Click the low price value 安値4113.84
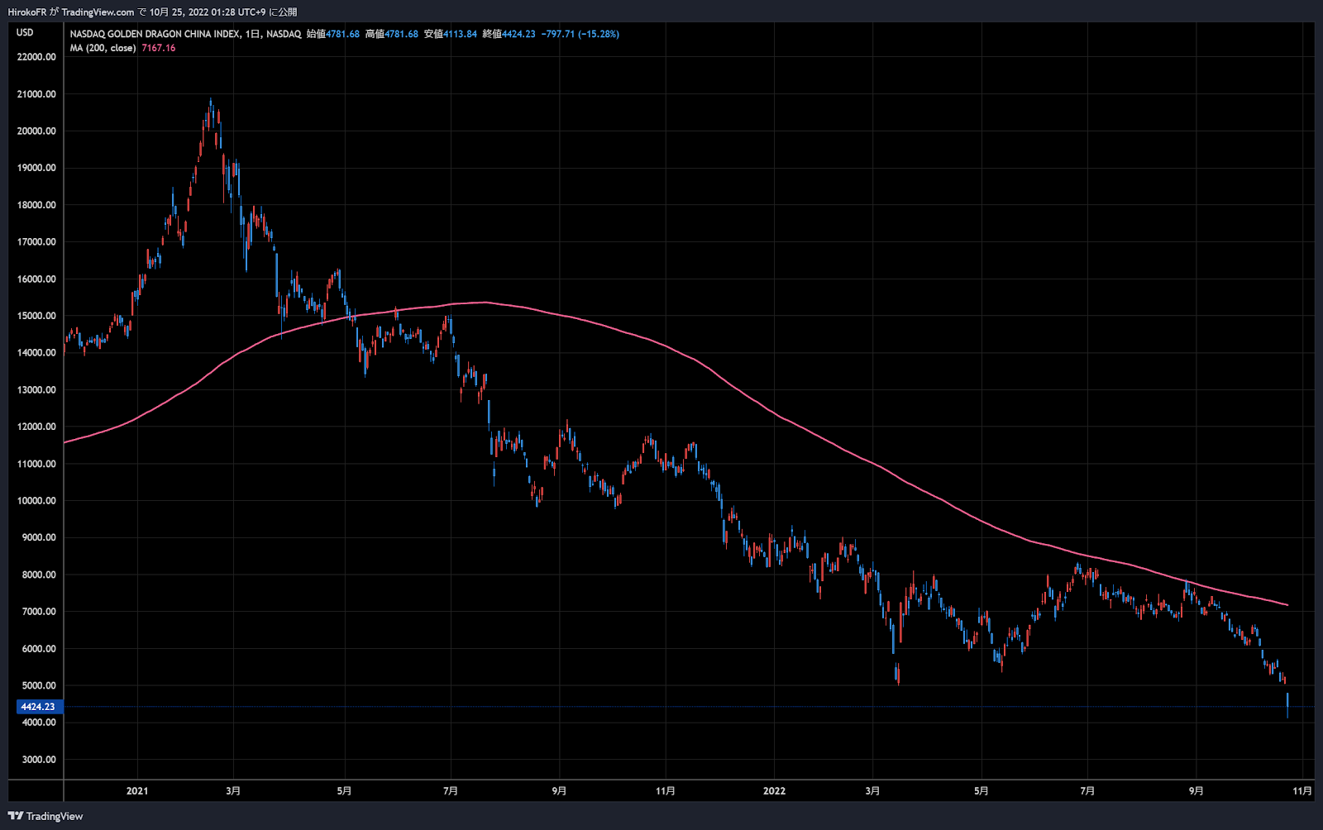The image size is (1323, 830). 451,34
